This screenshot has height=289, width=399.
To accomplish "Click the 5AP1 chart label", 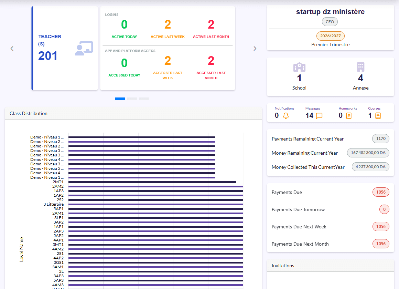I will click(x=58, y=209).
